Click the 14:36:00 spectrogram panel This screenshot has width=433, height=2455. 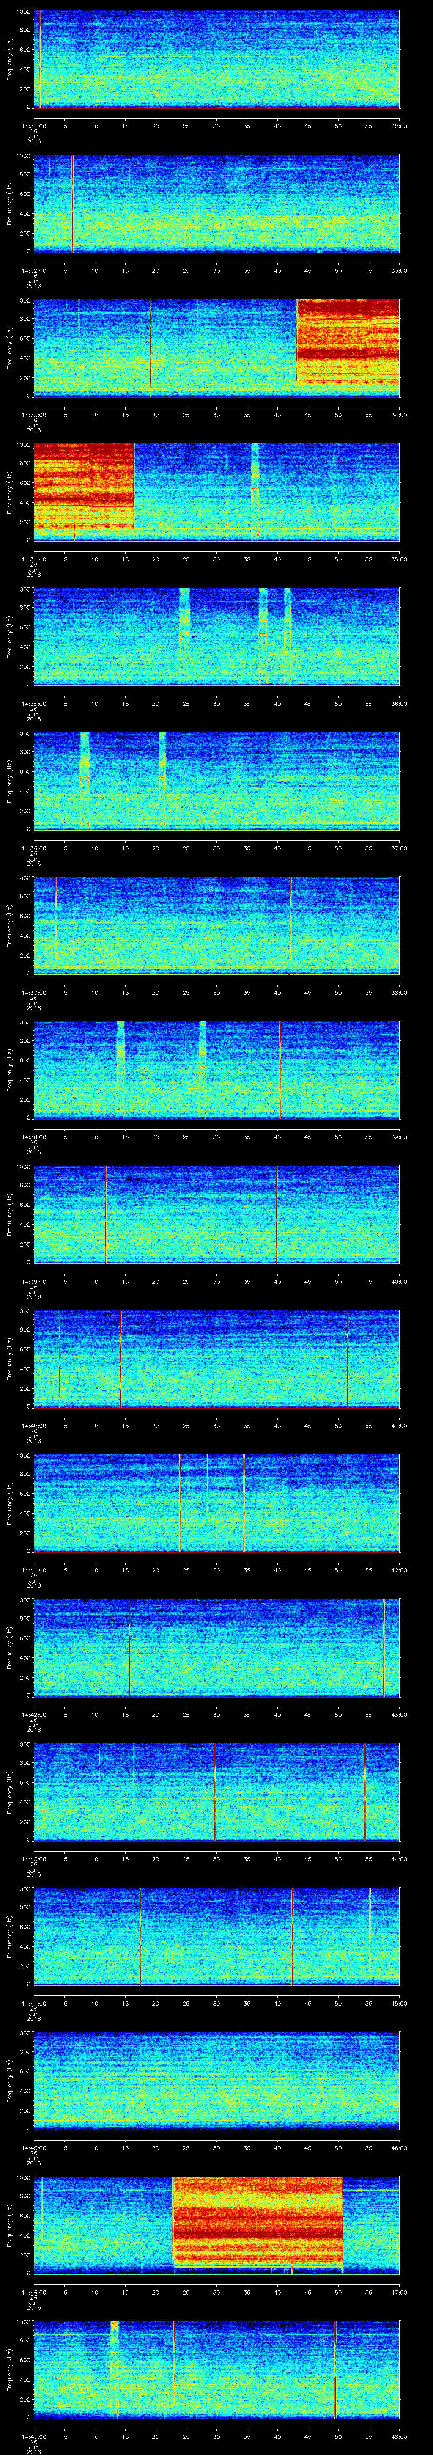[216, 781]
